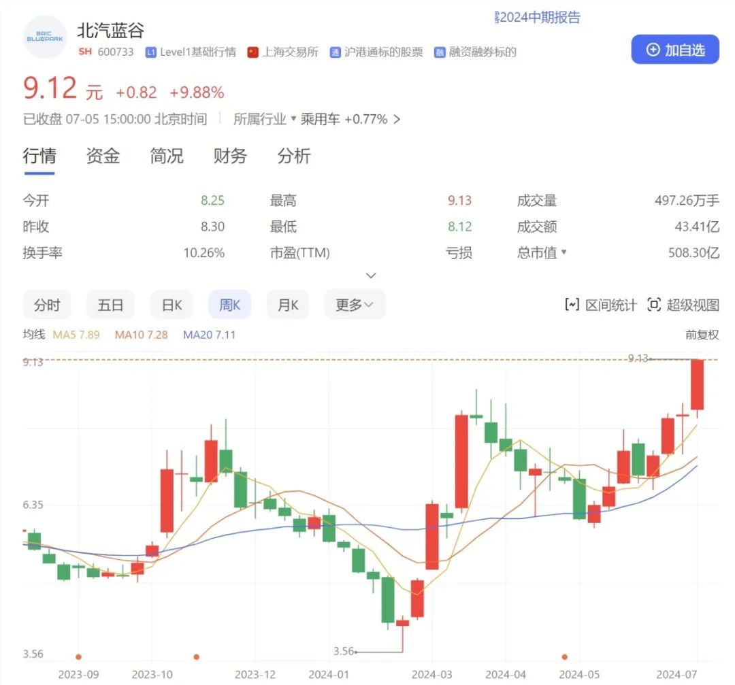This screenshot has height=685, width=735.
Task: Click the 区间统计 range statistics icon
Action: tap(572, 305)
